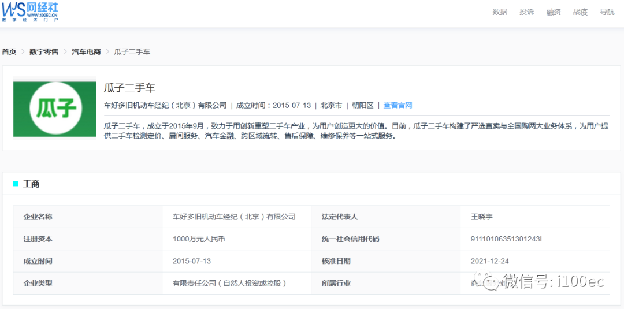Screen dimensions: 624x309
Task: Open 数字零售 breadcrumb link
Action: [x=44, y=52]
